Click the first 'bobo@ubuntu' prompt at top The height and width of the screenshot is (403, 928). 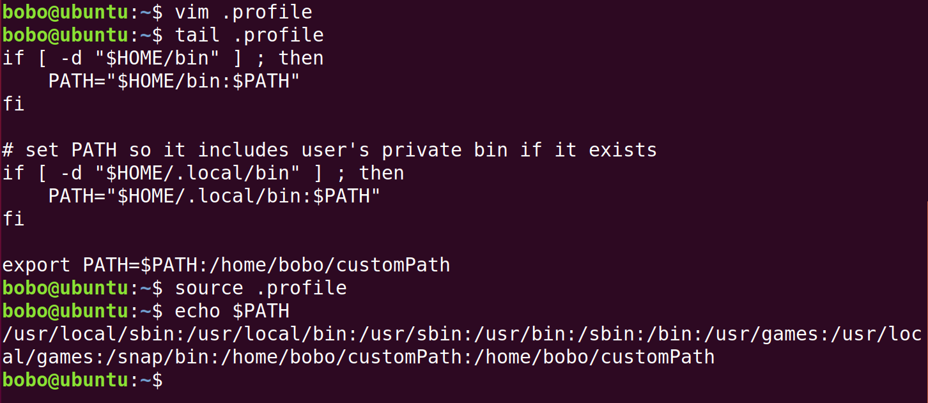pos(65,12)
